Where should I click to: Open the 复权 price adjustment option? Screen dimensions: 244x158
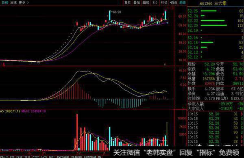[127, 2]
